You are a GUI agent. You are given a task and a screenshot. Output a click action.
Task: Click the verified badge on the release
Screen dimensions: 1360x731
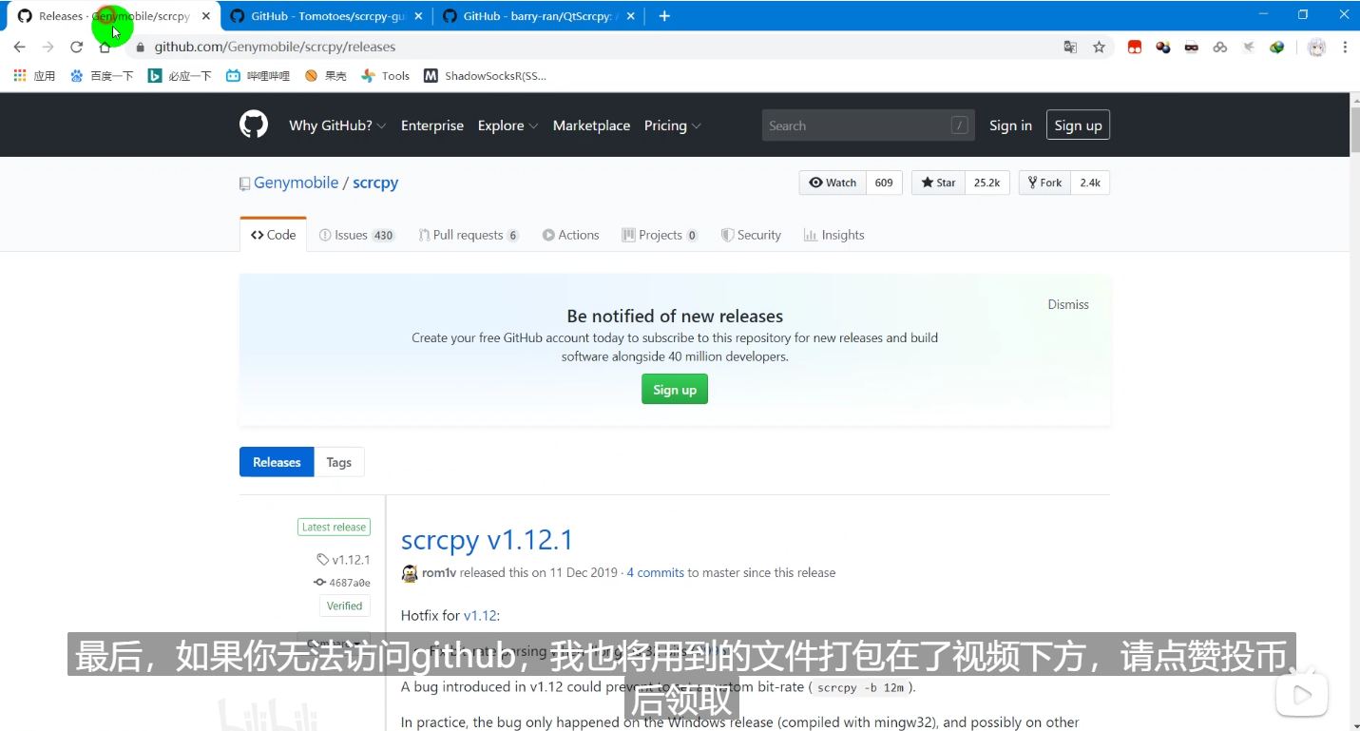tap(344, 606)
